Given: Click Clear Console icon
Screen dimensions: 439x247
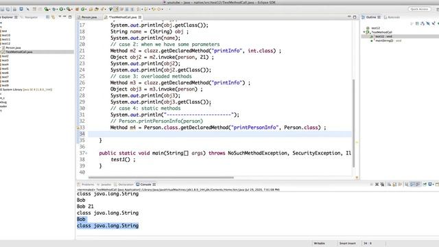Looking at the screenshot, I should [x=389, y=185].
